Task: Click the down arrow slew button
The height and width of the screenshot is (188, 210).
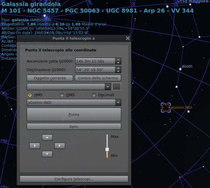Action: point(47,154)
